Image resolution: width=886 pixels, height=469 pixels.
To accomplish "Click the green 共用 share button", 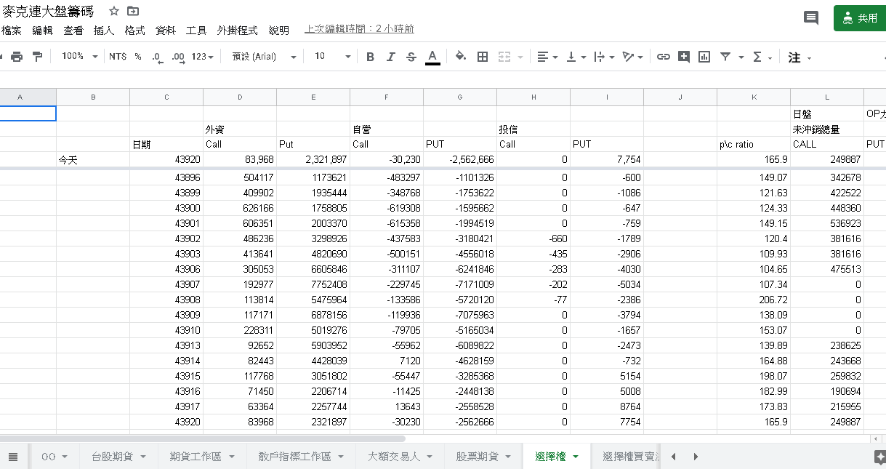I will [x=860, y=18].
